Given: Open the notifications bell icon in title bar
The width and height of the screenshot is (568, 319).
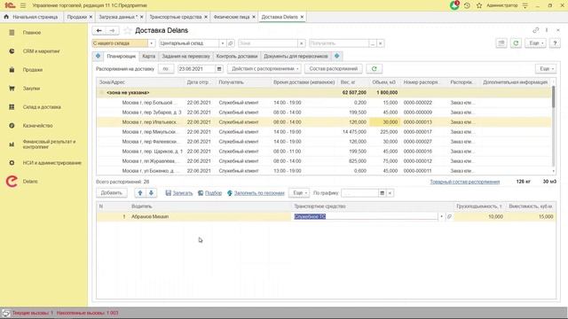Looking at the screenshot, I should click(454, 5).
